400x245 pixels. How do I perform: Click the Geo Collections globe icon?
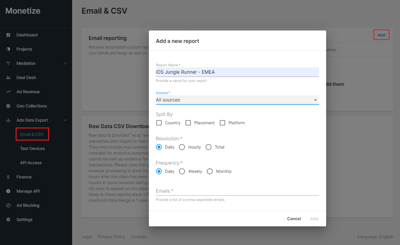click(x=8, y=106)
